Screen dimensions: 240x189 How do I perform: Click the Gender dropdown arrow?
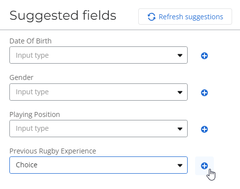(x=180, y=92)
